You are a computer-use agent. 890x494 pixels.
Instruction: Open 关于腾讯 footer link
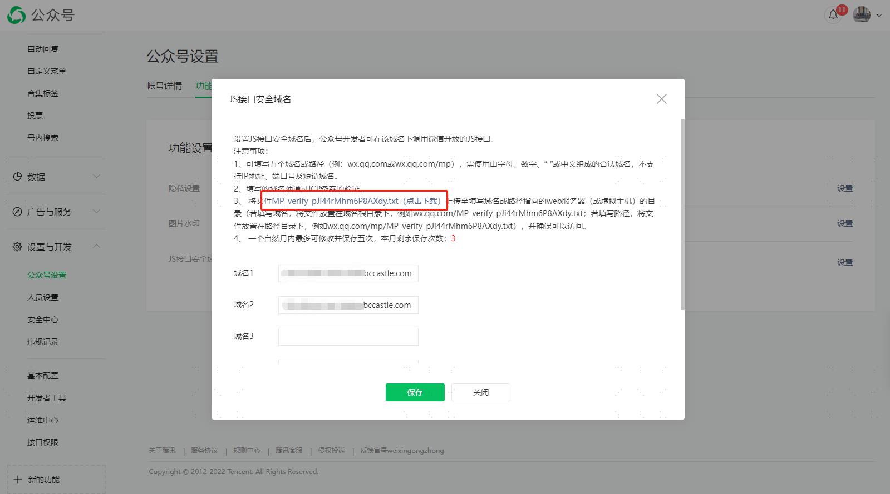coord(162,451)
